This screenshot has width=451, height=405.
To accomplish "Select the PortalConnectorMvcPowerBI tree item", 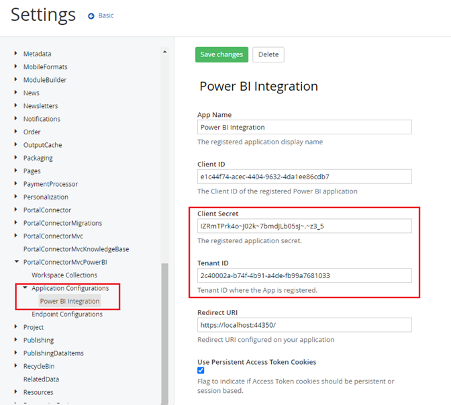I will pyautogui.click(x=65, y=262).
